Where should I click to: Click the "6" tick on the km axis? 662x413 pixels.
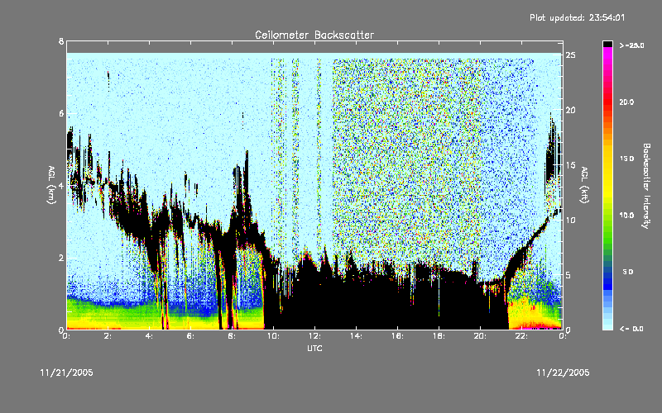pyautogui.click(x=61, y=113)
